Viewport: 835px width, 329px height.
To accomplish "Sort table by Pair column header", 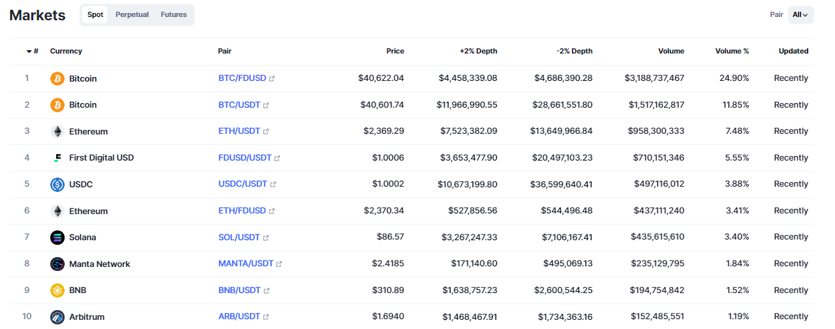I will coord(225,51).
